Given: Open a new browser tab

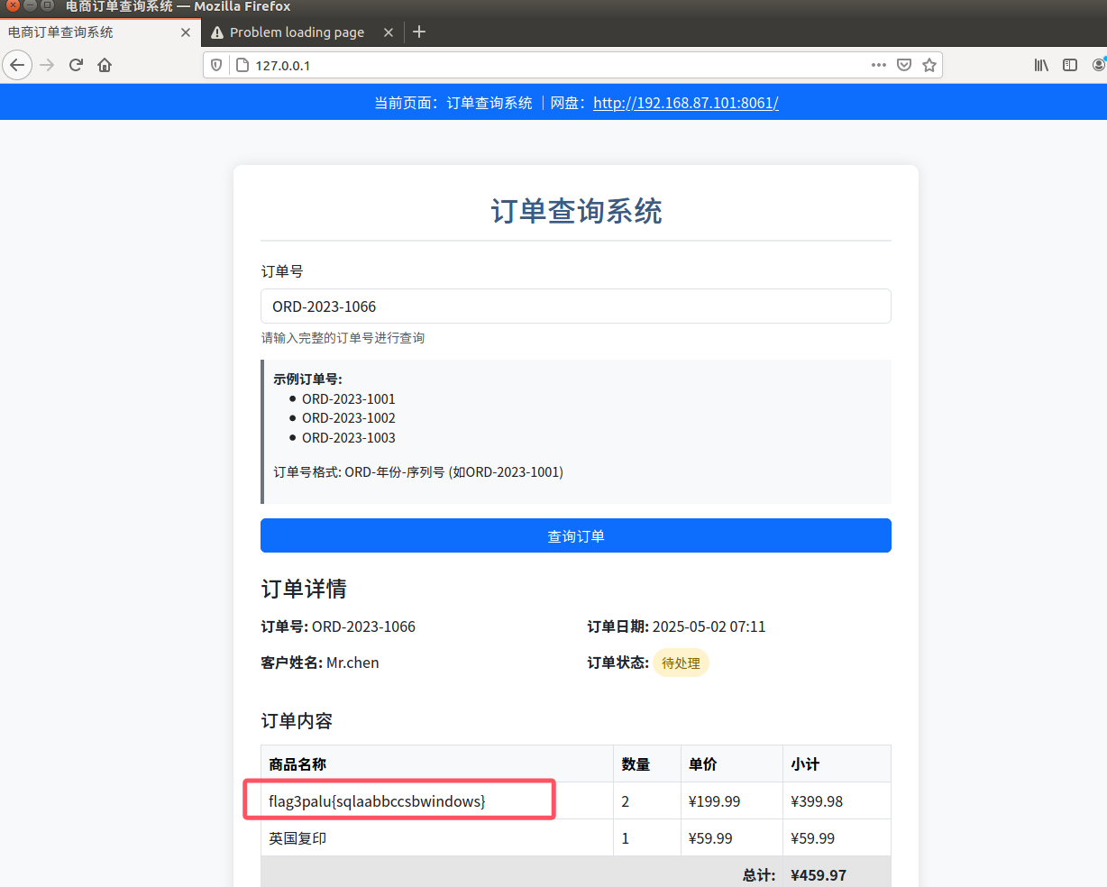Looking at the screenshot, I should tap(419, 32).
